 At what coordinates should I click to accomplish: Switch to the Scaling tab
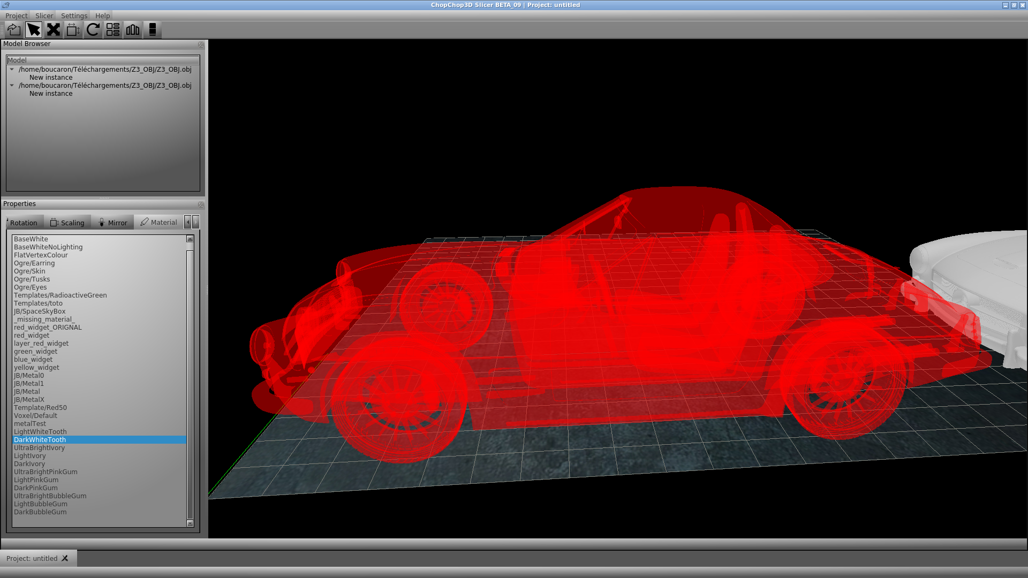[67, 223]
